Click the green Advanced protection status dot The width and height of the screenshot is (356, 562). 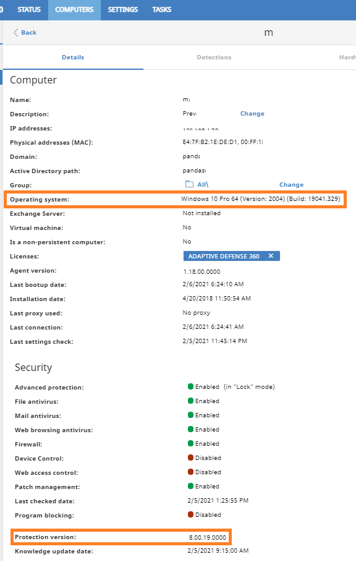pyautogui.click(x=190, y=386)
